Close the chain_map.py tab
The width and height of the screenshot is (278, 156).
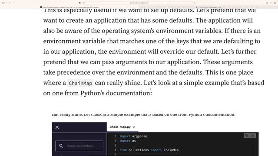click(134, 127)
